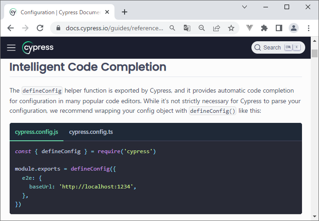319x221 pixels.
Task: Click the browser forward arrow
Action: click(25, 28)
